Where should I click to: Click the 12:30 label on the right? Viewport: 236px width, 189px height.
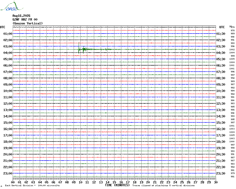click(x=221, y=104)
